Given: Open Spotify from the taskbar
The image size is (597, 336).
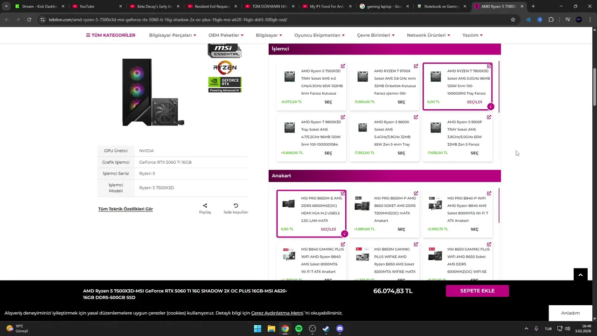Looking at the screenshot, I should pyautogui.click(x=298, y=329).
